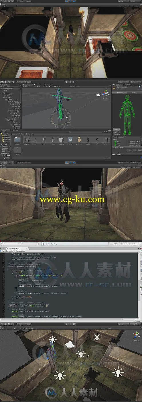This screenshot has width=142, height=402.
Task: Toggle the Chest bone indicator in Inspector
Action: pyautogui.click(x=115, y=146)
